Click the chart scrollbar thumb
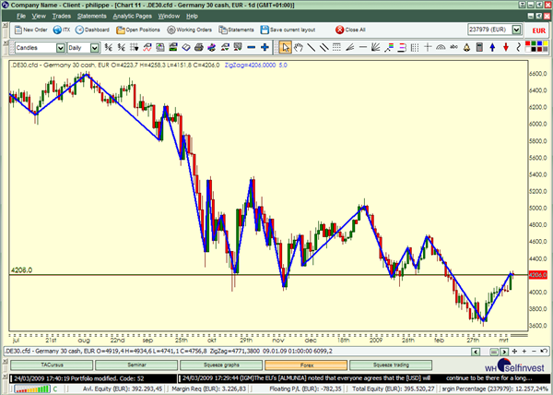This screenshot has width=553, height=395. click(494, 352)
